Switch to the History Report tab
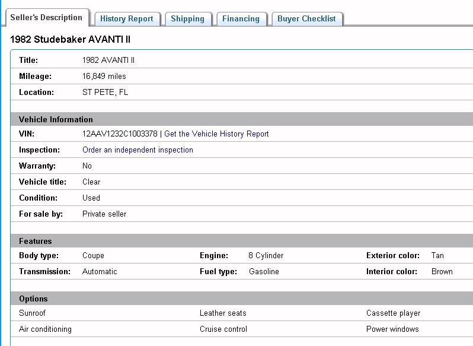 (x=126, y=19)
